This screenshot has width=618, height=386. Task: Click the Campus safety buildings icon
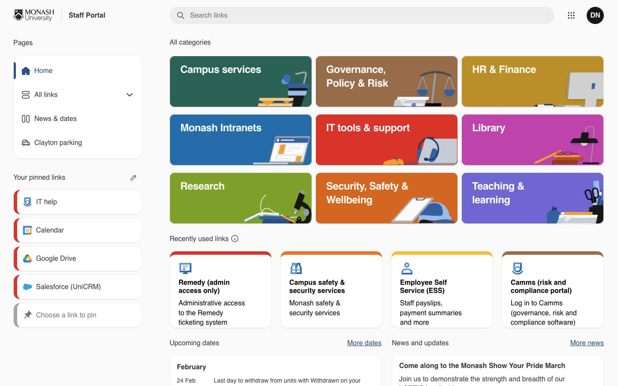click(x=296, y=268)
